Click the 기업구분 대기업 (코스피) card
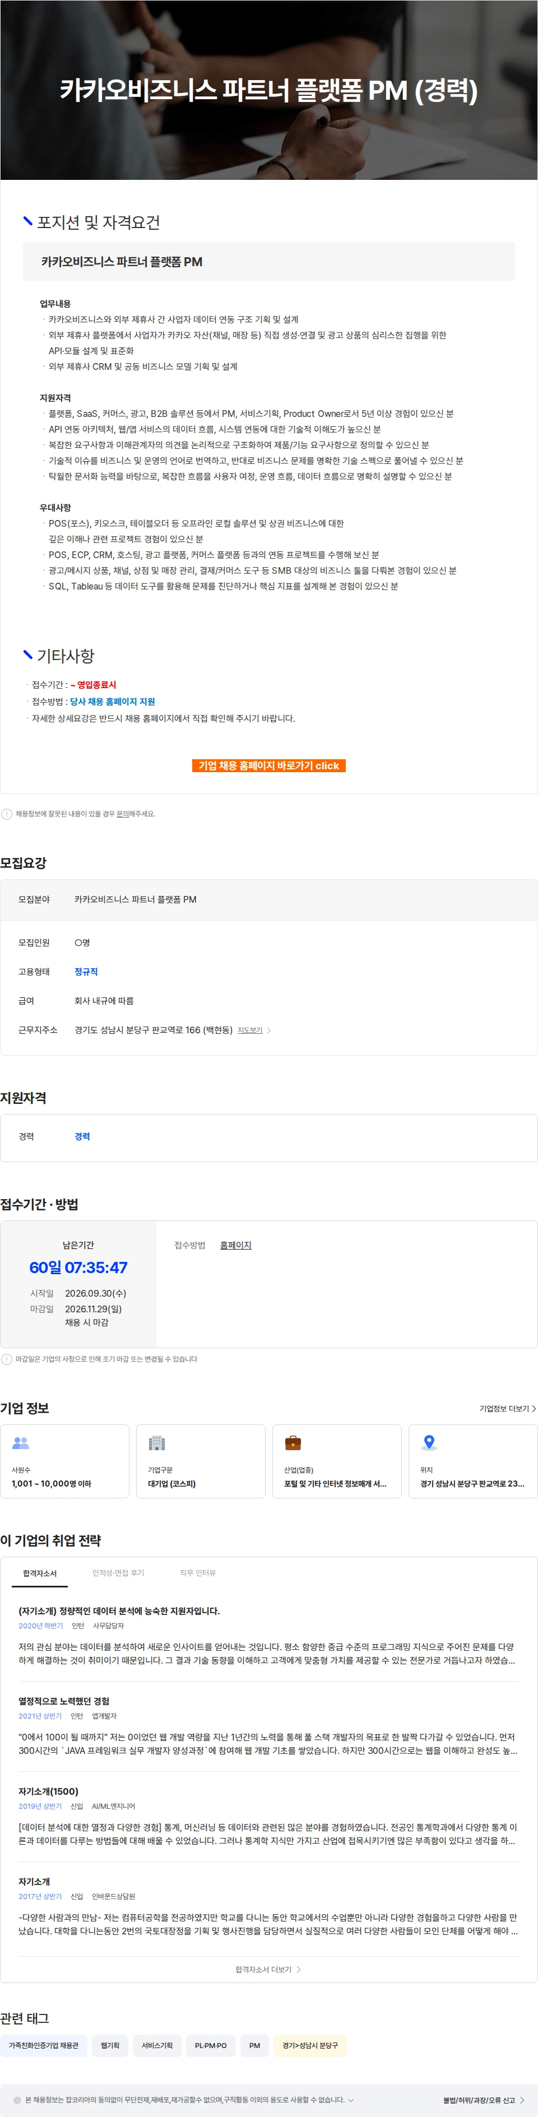538x2117 pixels. [x=201, y=1461]
